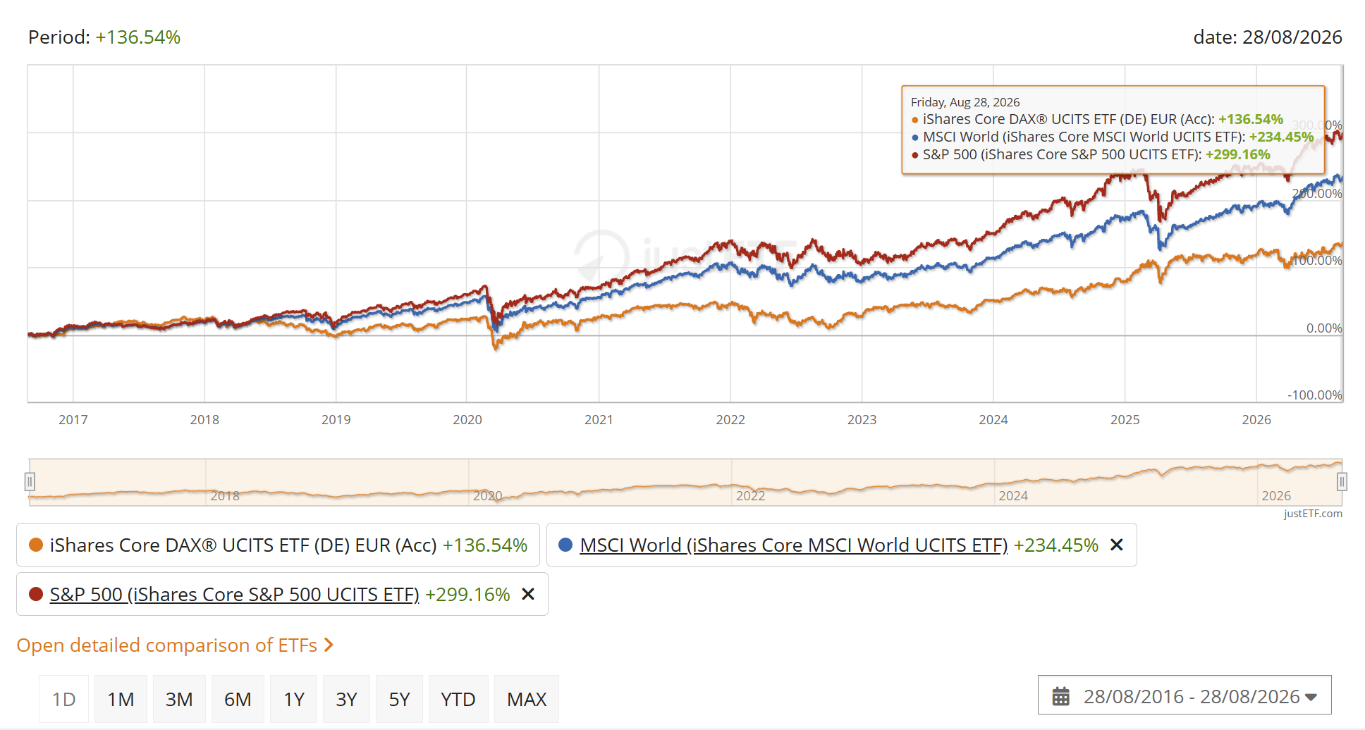Screen dimensions: 1365x730
Task: Click the blue MSCI World legend dot
Action: tap(565, 545)
